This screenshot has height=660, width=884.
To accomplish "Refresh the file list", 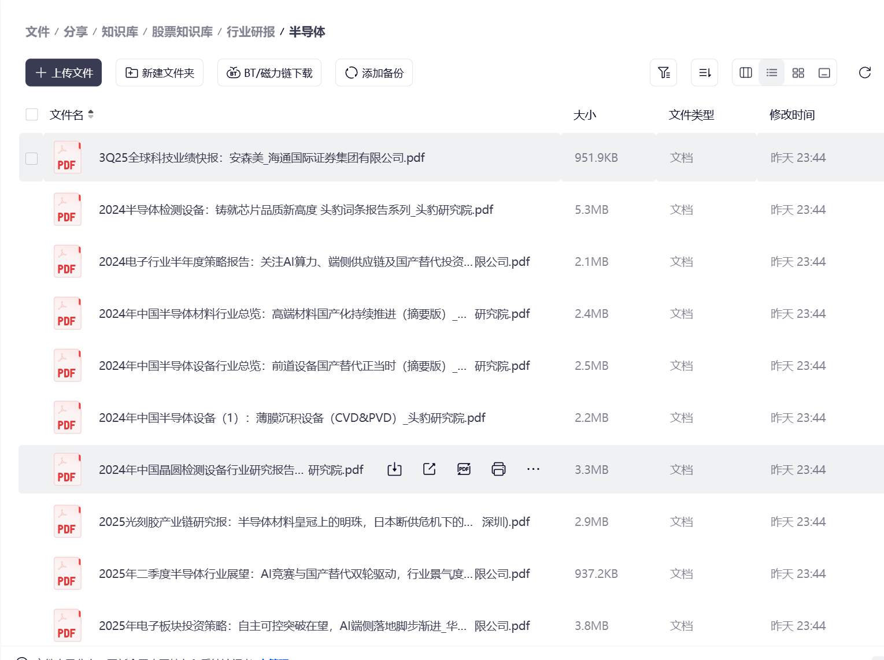I will (x=865, y=73).
